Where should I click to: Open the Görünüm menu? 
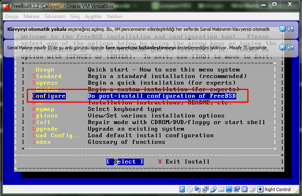55,16
